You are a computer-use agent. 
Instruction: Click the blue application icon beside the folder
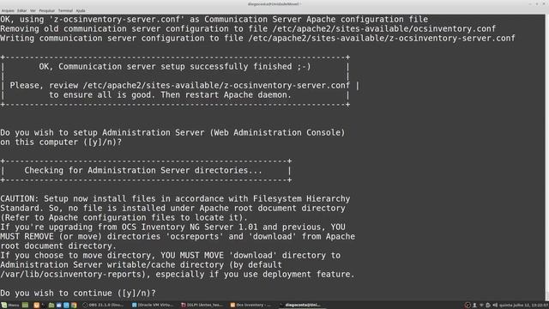(59, 306)
